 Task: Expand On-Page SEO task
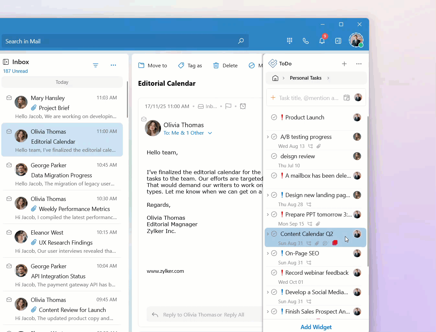click(268, 253)
